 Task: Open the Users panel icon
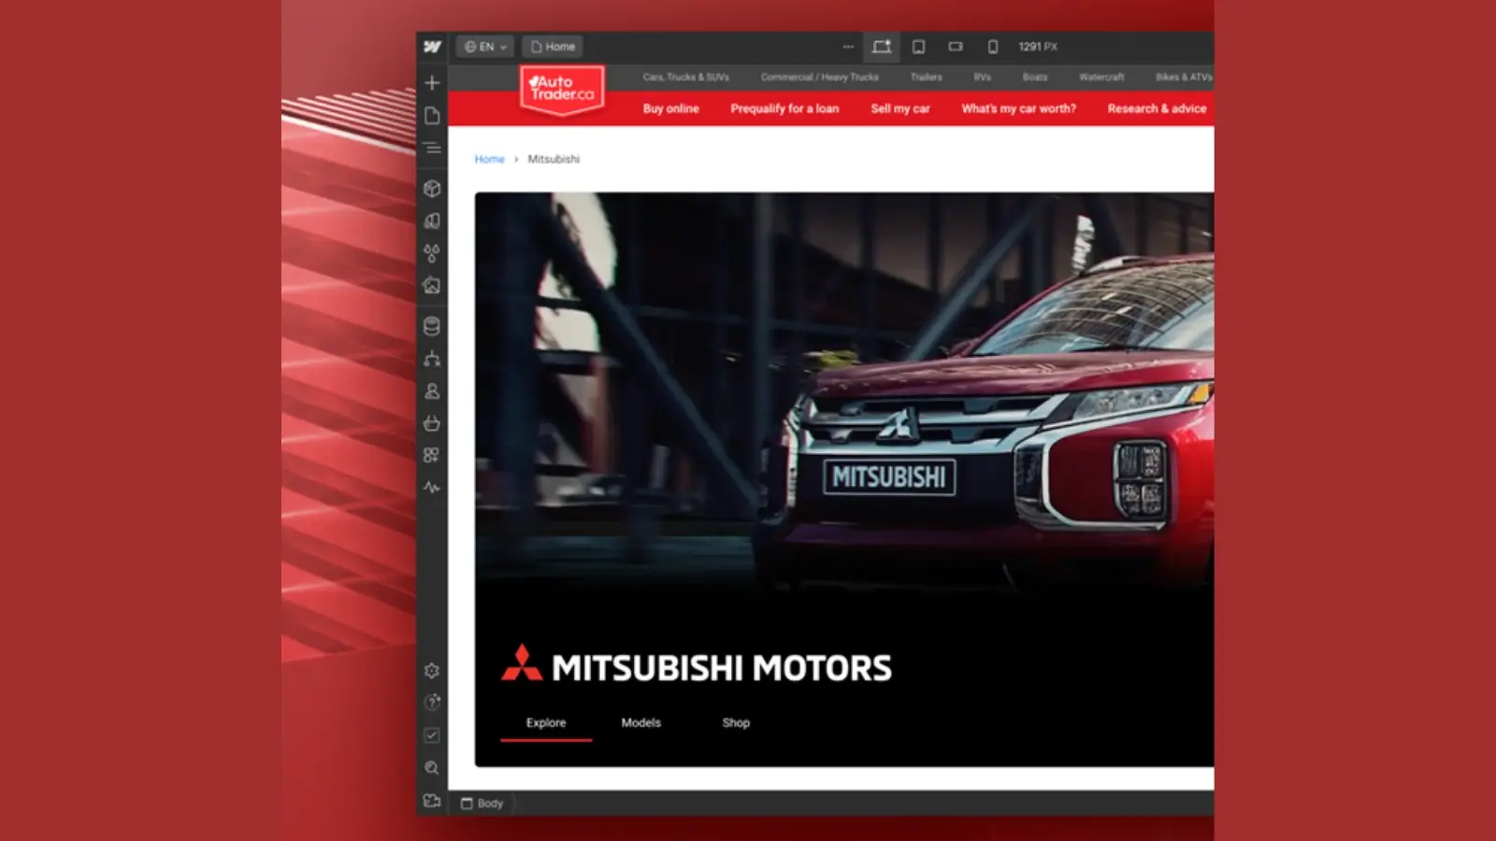click(432, 392)
